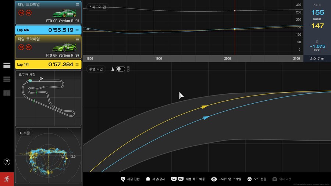This screenshot has height=186, width=331.
Task: Click the car icon beside the view toggle
Action: click(128, 69)
